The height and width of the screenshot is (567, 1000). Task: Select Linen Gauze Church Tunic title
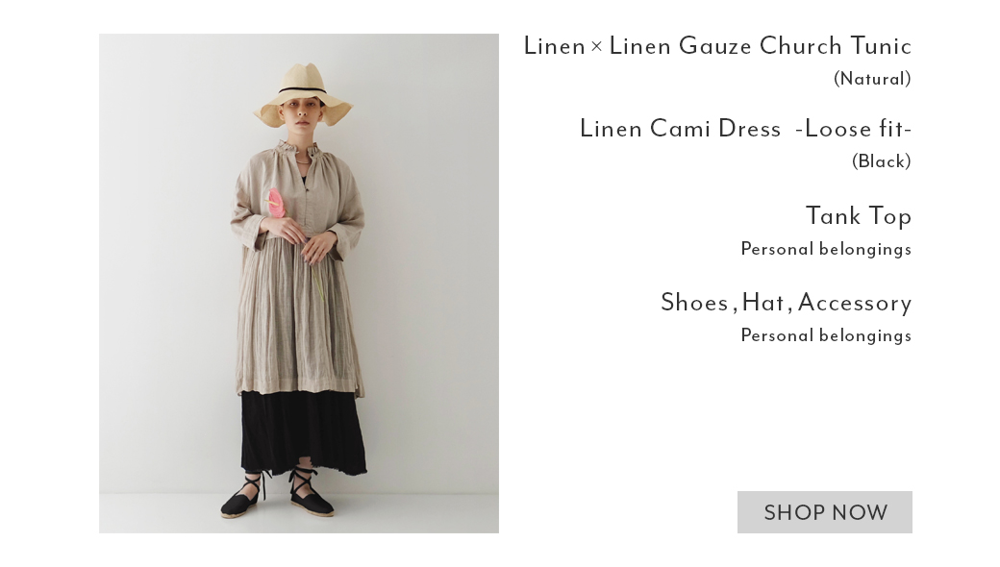717,46
